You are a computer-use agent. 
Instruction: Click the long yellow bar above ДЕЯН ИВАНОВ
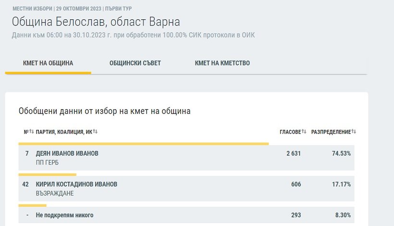[143, 144]
